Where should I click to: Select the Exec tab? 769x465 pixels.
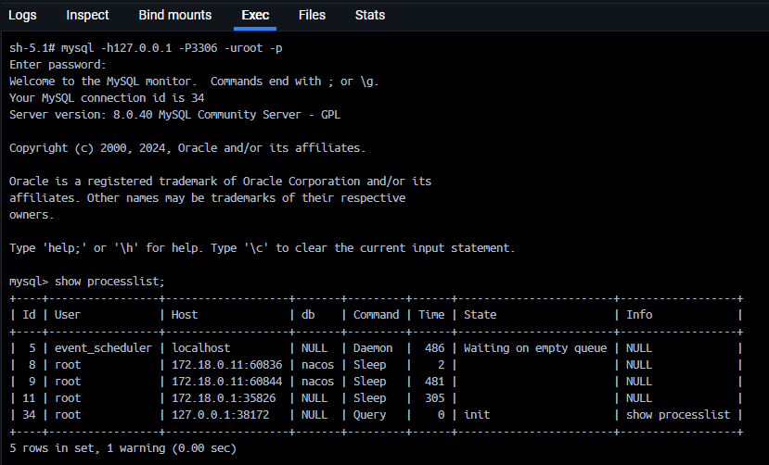(x=255, y=15)
